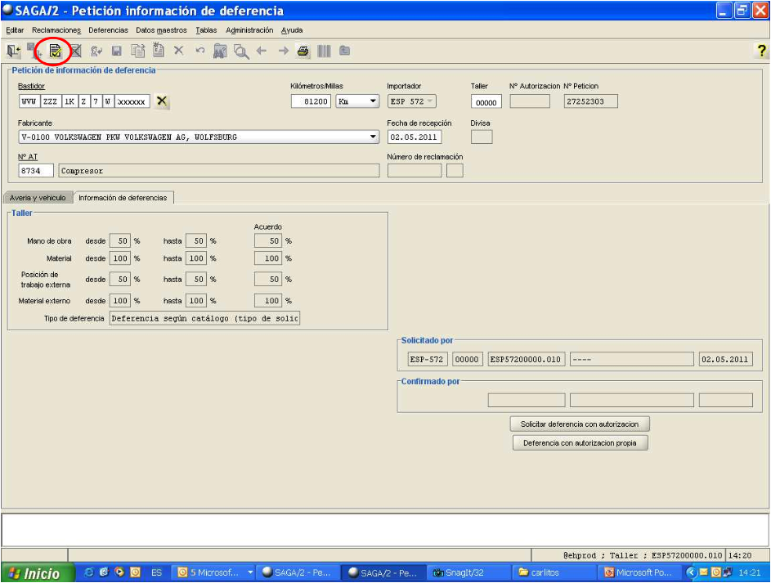Screen dimensions: 771x583
Task: Expand the Fabricante dropdown
Action: pos(373,137)
